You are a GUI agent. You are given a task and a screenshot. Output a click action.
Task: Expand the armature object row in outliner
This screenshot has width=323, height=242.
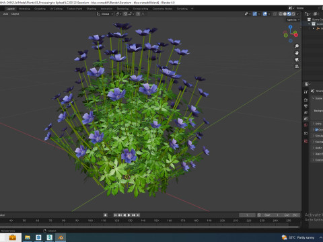pyautogui.click(x=314, y=28)
